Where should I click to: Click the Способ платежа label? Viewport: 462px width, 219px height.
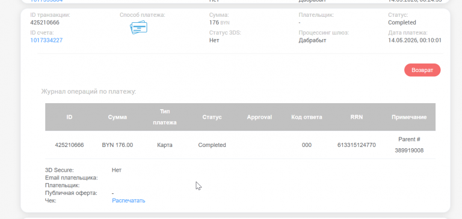click(143, 14)
